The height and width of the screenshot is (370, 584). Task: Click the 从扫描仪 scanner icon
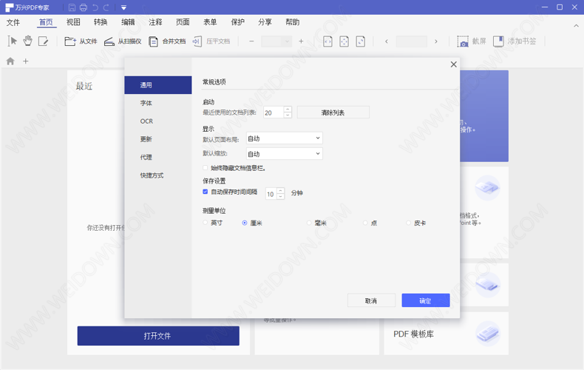[x=109, y=41]
